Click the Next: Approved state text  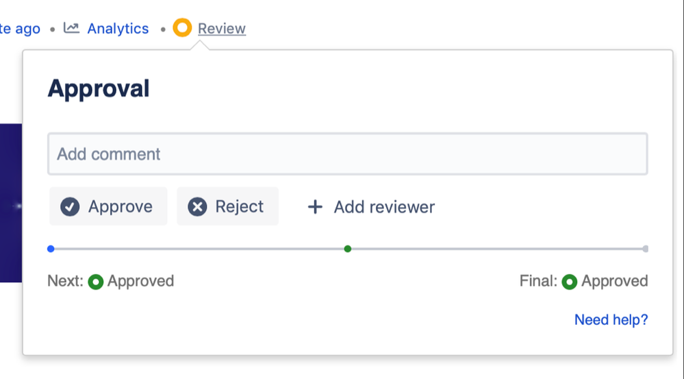click(140, 281)
